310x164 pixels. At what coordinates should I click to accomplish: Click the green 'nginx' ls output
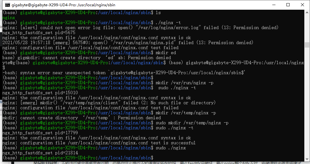8,18
